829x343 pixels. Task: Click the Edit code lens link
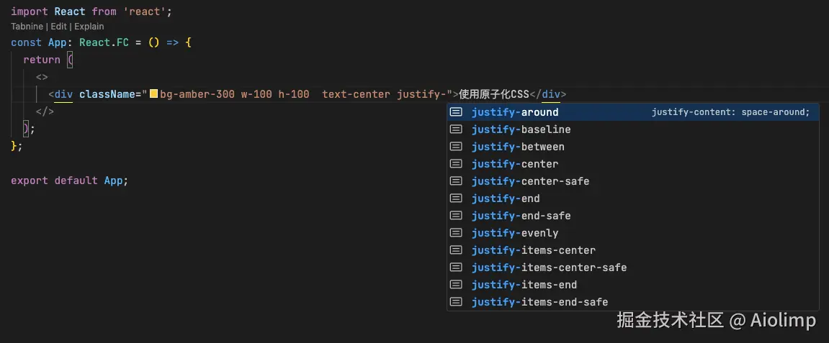(58, 27)
